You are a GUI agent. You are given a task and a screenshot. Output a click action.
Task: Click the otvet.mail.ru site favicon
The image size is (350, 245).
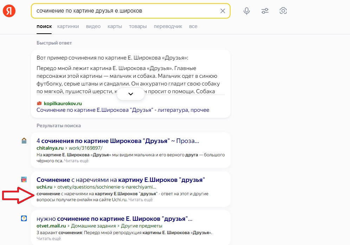click(24, 218)
